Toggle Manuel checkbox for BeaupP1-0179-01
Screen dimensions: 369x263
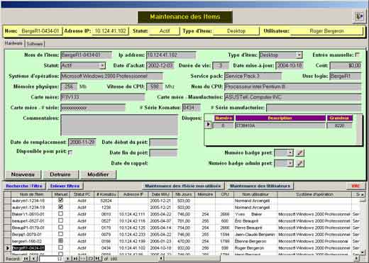(x=61, y=227)
